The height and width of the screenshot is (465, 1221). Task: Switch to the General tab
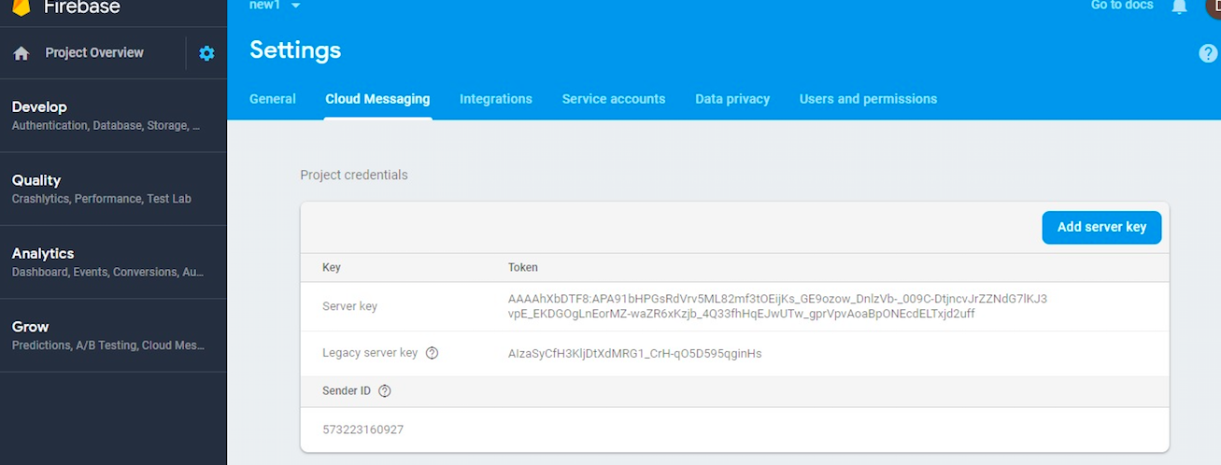(x=273, y=99)
